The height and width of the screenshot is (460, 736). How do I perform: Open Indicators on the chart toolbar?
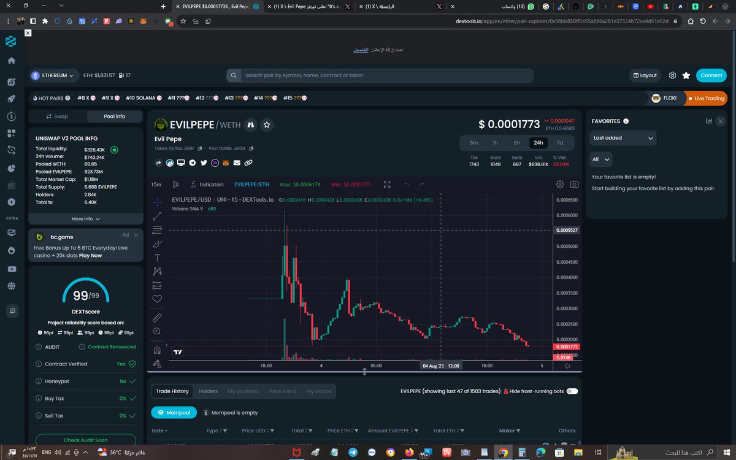(x=207, y=184)
